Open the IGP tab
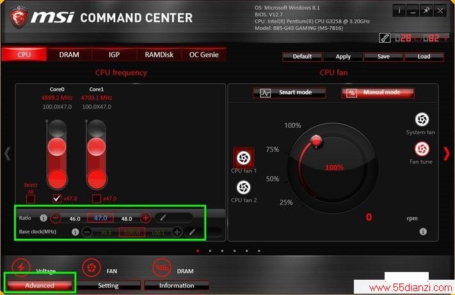This screenshot has height=295, width=455. [114, 55]
